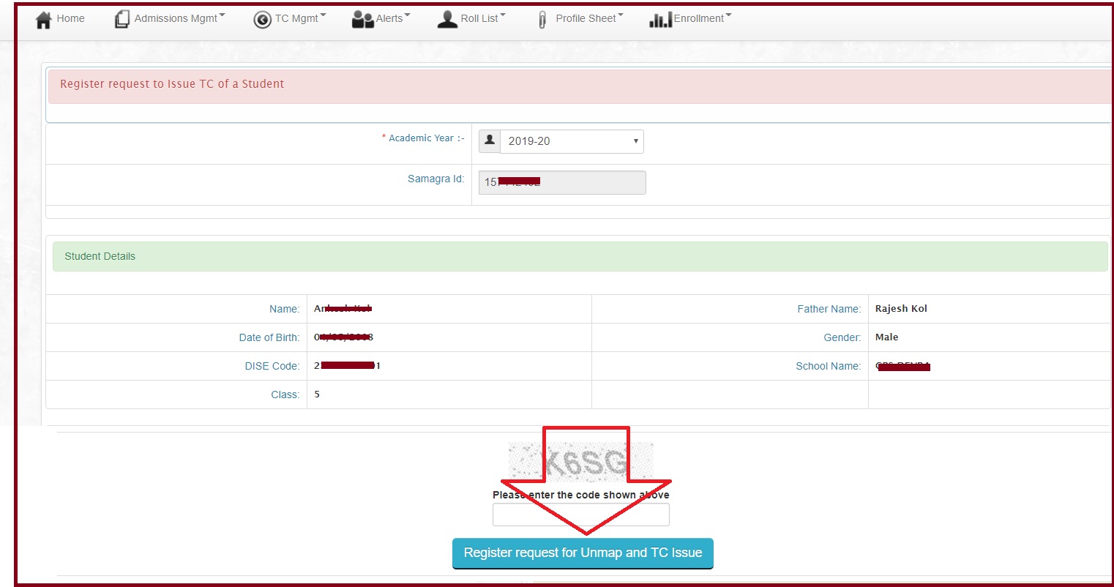Image resolution: width=1114 pixels, height=587 pixels.
Task: Click the Alerts people icon
Action: [362, 20]
